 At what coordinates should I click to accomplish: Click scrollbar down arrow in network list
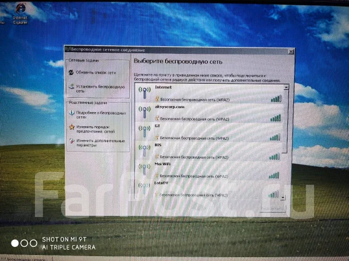pos(283,197)
